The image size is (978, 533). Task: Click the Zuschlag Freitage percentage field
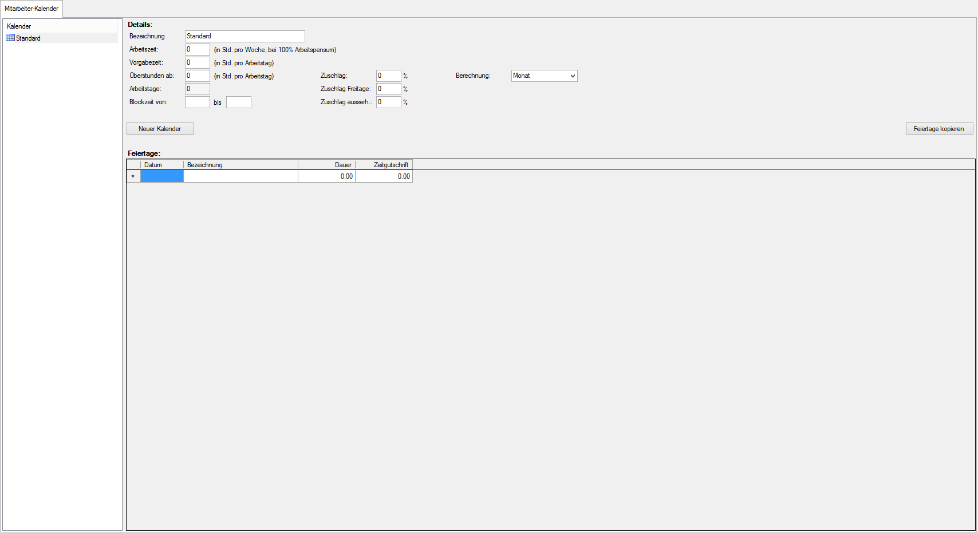point(388,89)
